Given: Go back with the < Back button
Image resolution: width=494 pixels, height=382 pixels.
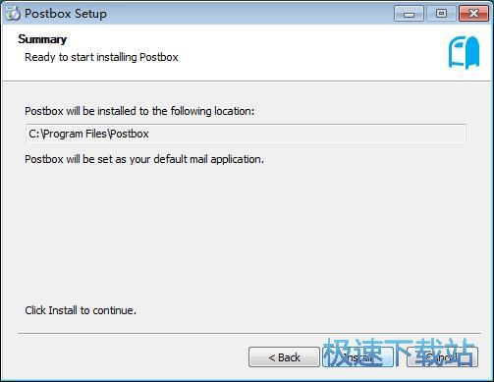Looking at the screenshot, I should (284, 357).
